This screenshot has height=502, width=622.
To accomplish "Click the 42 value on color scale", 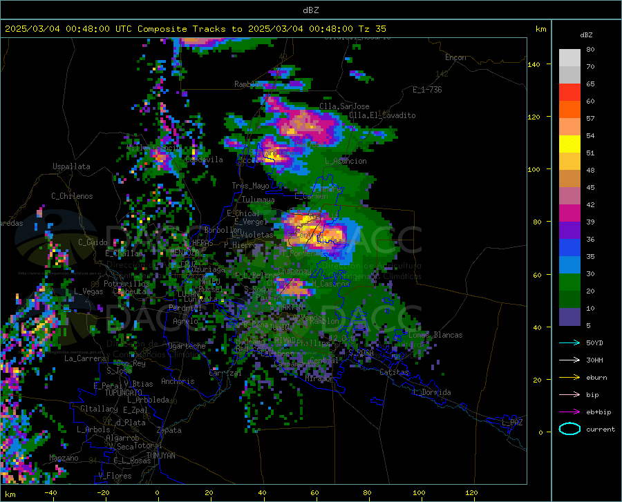I will (590, 205).
